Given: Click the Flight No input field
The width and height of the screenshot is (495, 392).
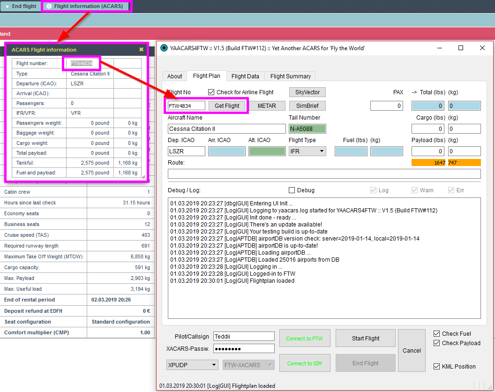Looking at the screenshot, I should click(x=186, y=106).
